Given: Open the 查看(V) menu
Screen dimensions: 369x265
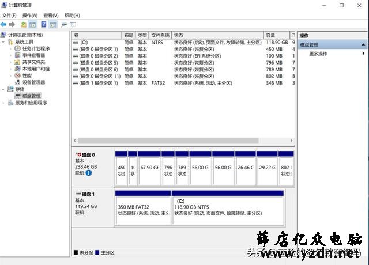Looking at the screenshot, I should [x=51, y=16].
